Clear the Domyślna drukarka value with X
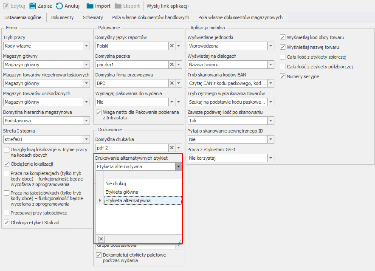The image size is (375, 271). click(x=172, y=148)
